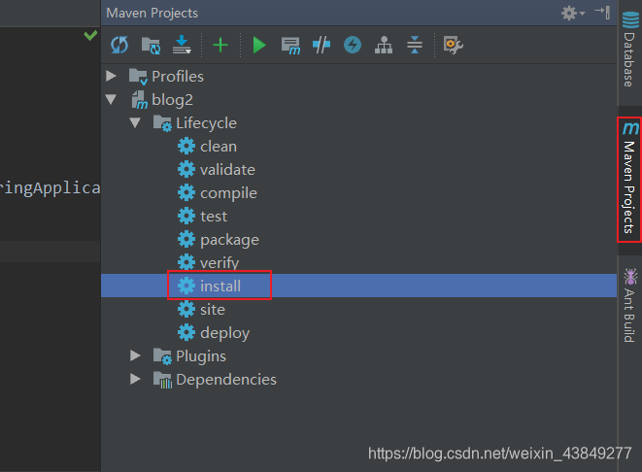Click the Dependencies folder icon
This screenshot has width=642, height=472.
pyautogui.click(x=162, y=380)
